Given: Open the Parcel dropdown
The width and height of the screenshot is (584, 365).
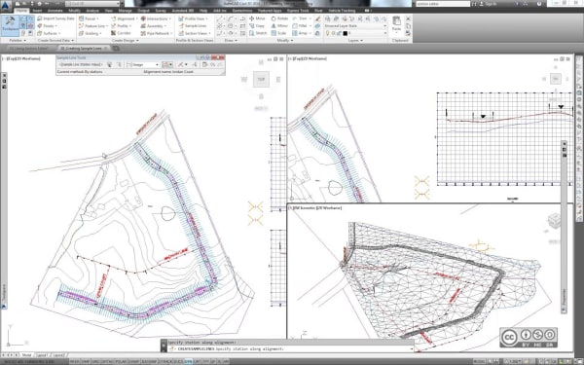Looking at the screenshot, I should (89, 18).
